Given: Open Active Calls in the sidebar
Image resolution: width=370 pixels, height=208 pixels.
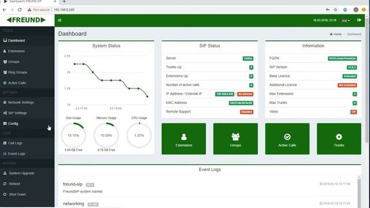Looking at the screenshot, I should click(x=27, y=83).
